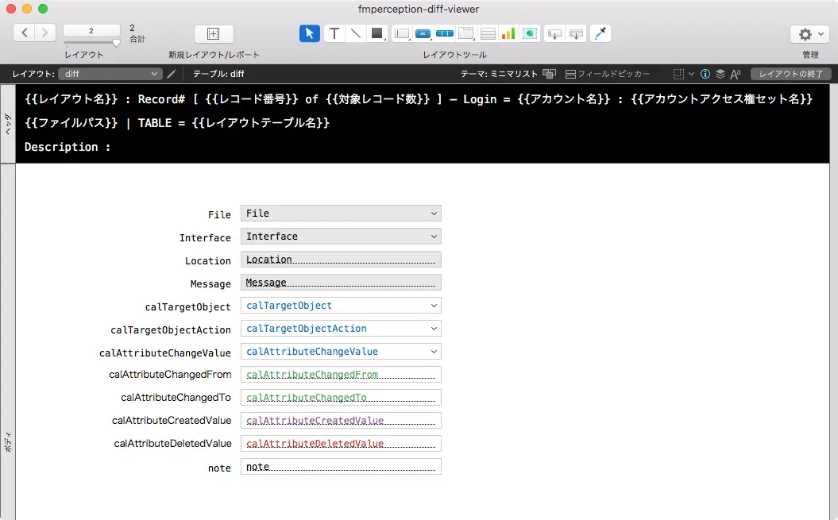This screenshot has width=838, height=520.
Task: Click the dotted screen stencil icon
Action: click(678, 74)
